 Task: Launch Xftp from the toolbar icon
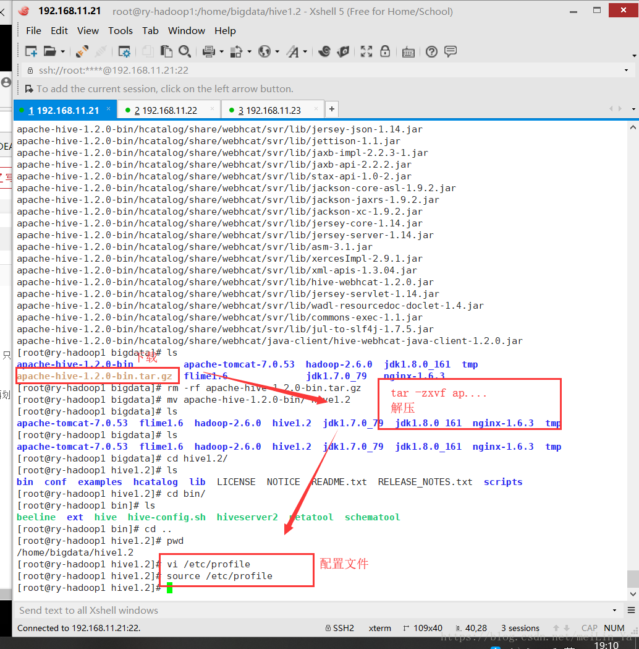[x=324, y=51]
